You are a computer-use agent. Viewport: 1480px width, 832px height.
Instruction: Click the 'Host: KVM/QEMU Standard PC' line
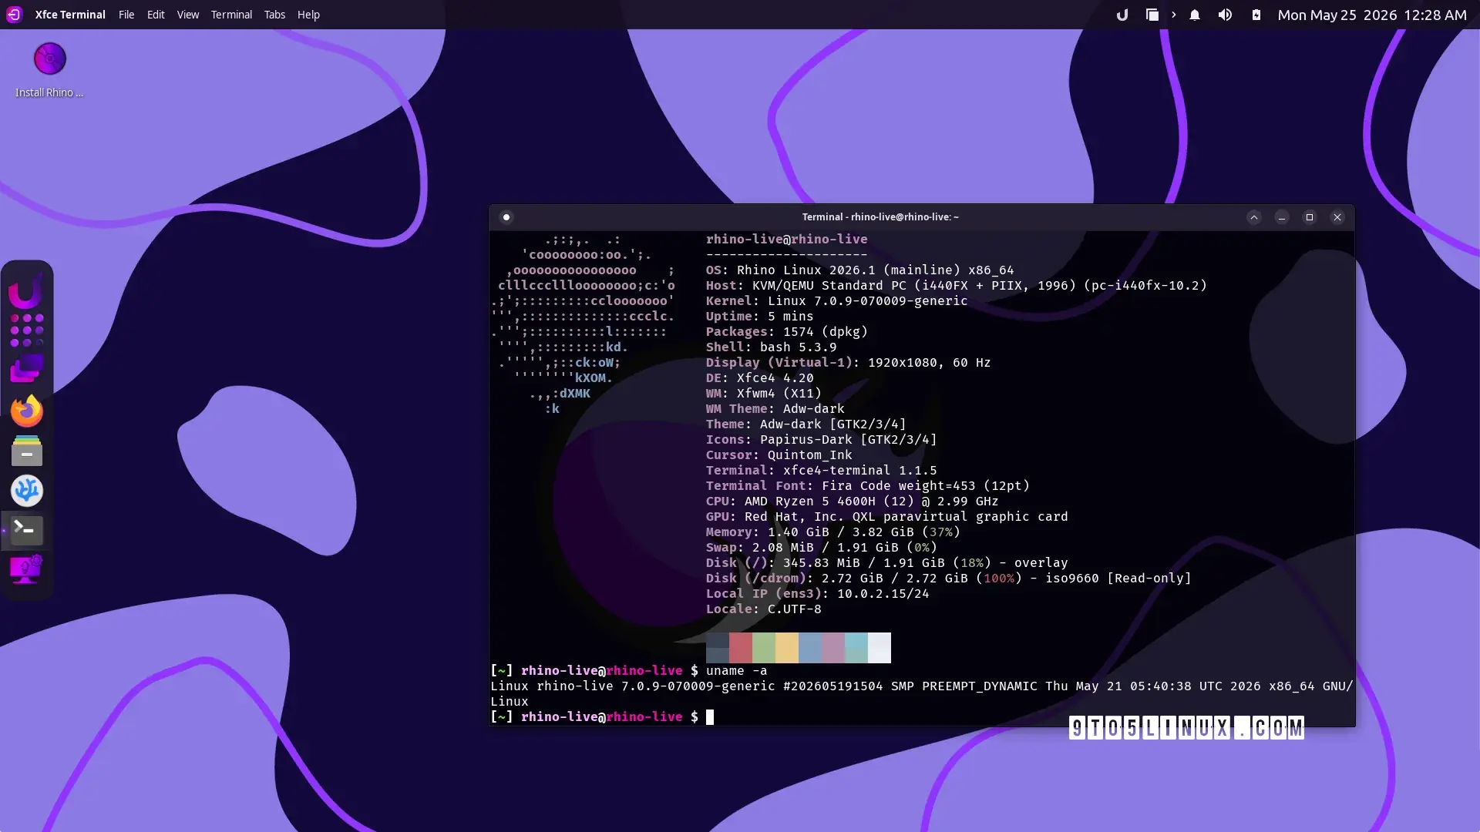click(x=957, y=286)
